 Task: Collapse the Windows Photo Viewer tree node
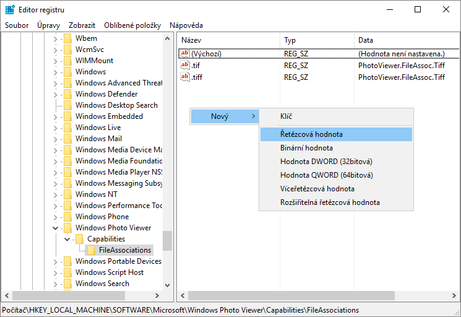(56, 228)
